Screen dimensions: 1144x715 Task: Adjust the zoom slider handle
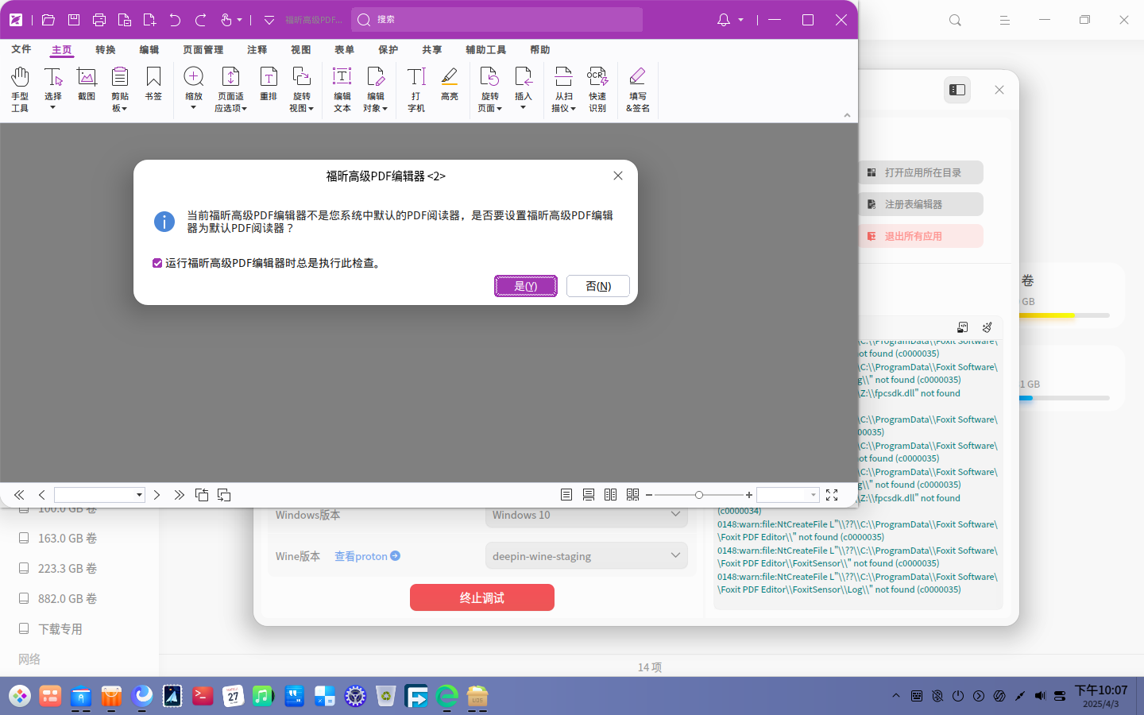tap(699, 495)
